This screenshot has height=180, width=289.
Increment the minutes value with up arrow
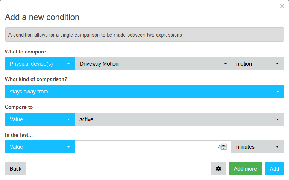(224, 145)
